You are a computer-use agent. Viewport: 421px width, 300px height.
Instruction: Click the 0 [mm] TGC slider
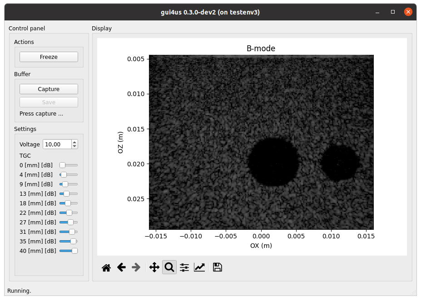click(63, 165)
